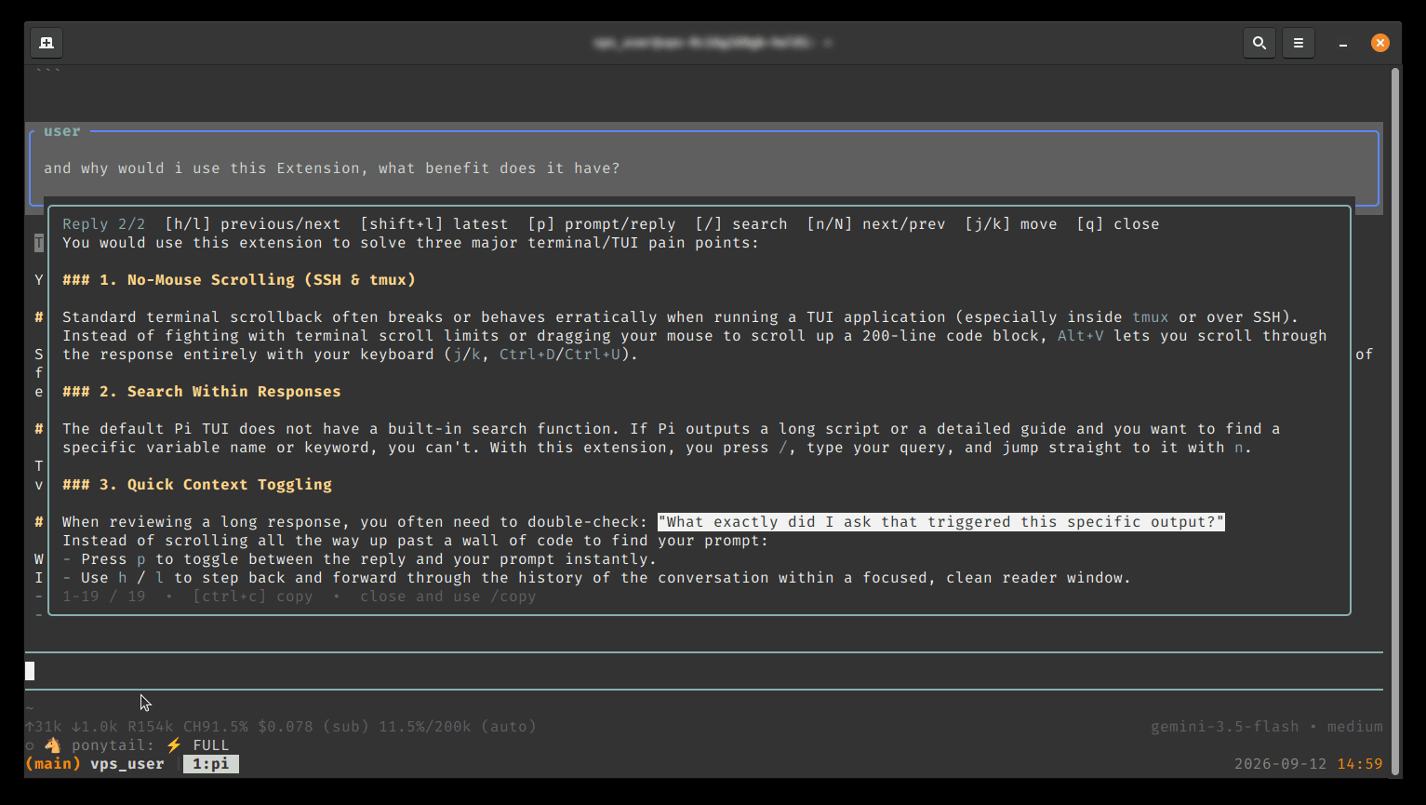Click the "Alt+V" shortcut text
The width and height of the screenshot is (1426, 805).
coord(1081,336)
